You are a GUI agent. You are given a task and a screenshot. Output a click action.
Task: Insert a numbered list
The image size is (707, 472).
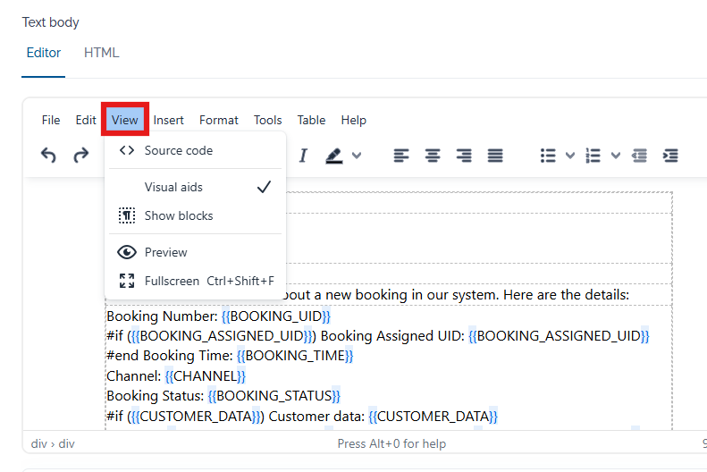[x=593, y=156]
